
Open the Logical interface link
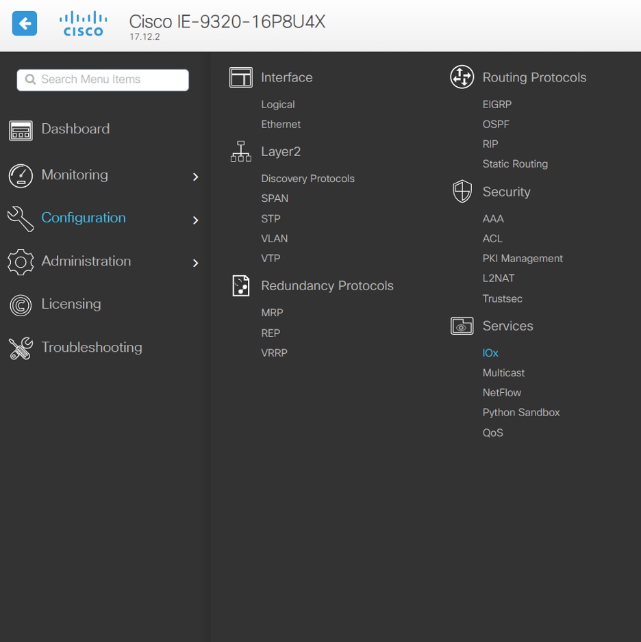coord(278,105)
